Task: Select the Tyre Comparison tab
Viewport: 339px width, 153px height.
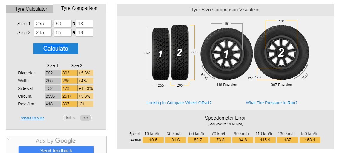Action: point(79,8)
